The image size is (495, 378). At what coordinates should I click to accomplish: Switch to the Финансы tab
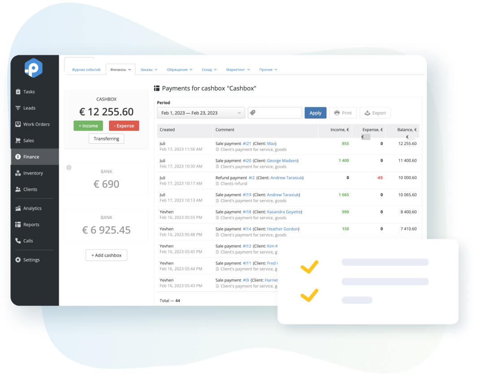(x=119, y=70)
